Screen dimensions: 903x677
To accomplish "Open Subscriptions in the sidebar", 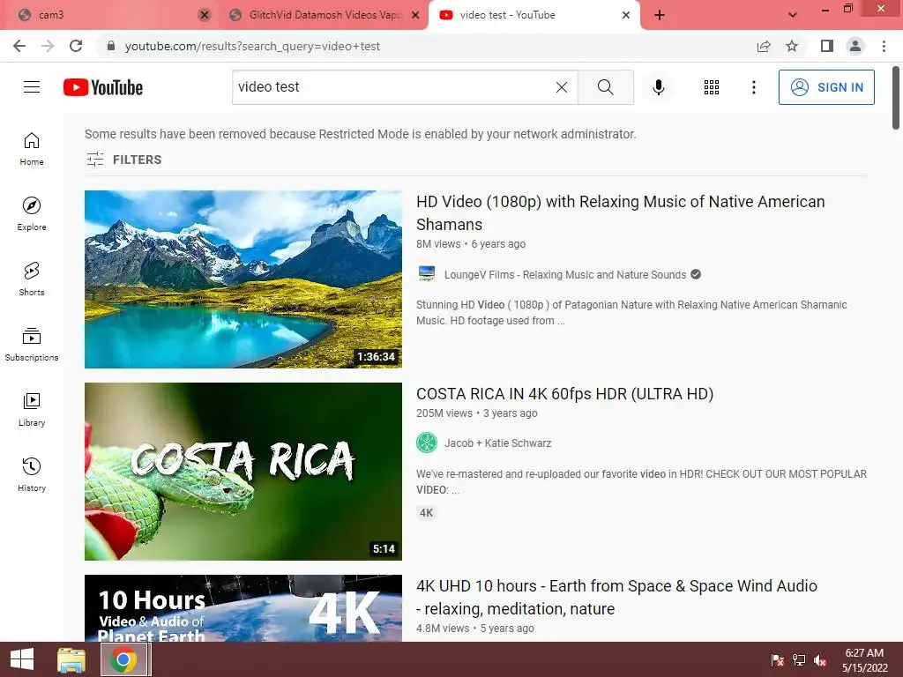I will [32, 345].
